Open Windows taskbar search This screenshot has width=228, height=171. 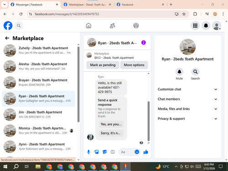coord(16,166)
